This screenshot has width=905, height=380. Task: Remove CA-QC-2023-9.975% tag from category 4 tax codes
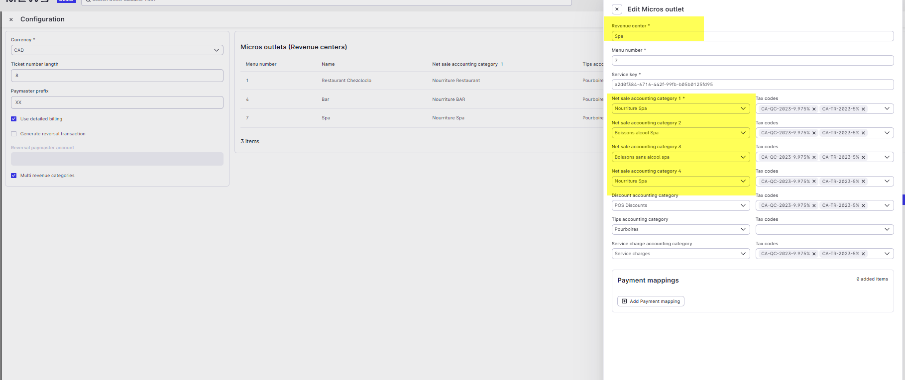(x=814, y=182)
